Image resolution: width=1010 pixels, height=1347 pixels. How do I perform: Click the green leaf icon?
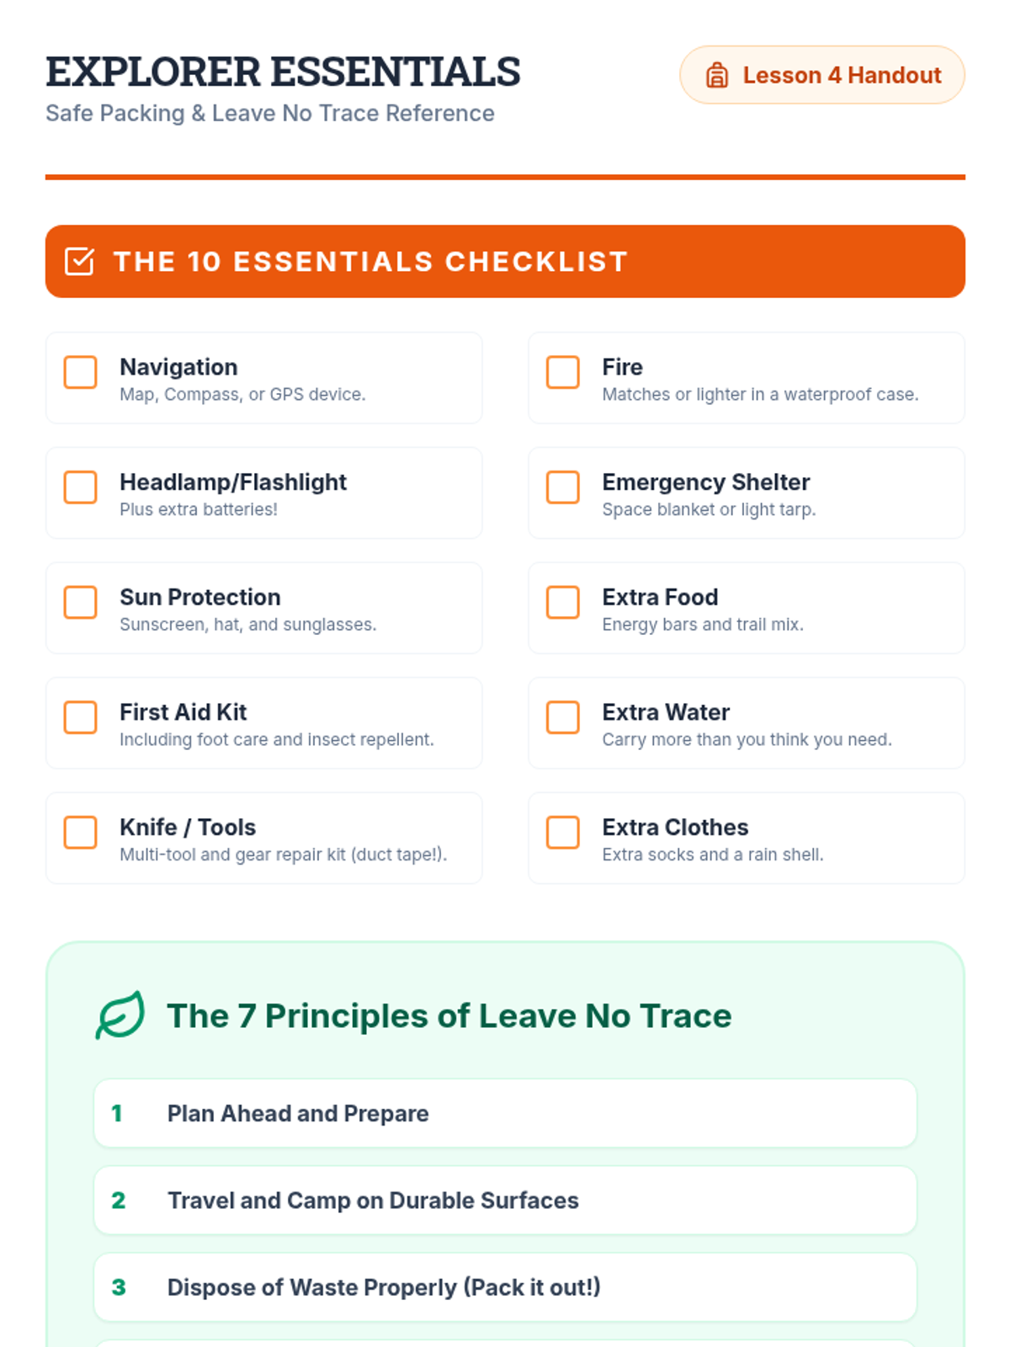[120, 1015]
